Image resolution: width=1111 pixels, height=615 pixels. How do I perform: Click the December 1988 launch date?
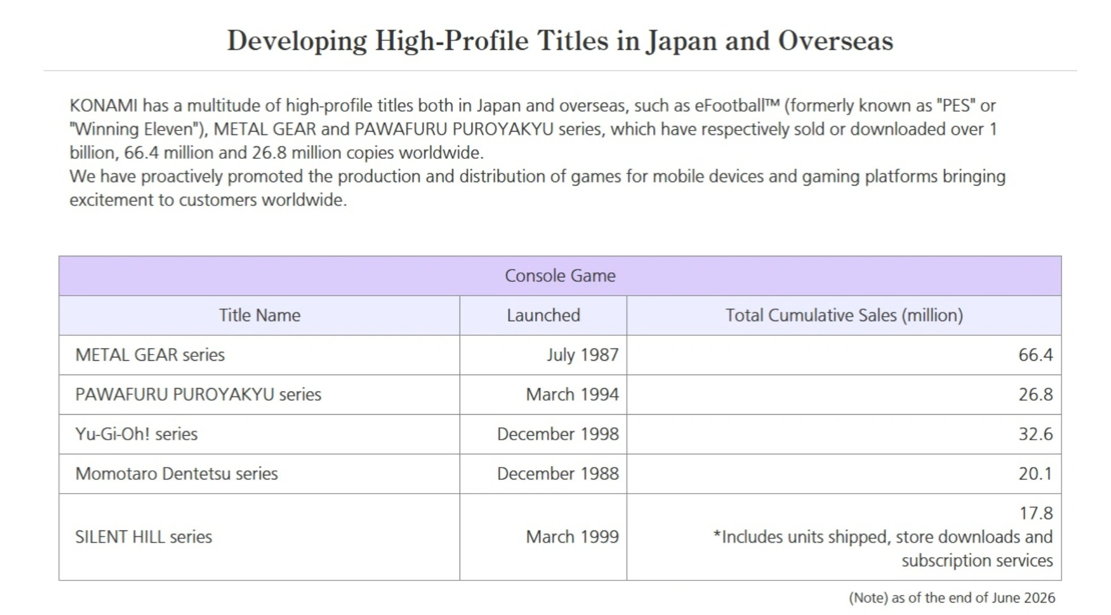[558, 474]
